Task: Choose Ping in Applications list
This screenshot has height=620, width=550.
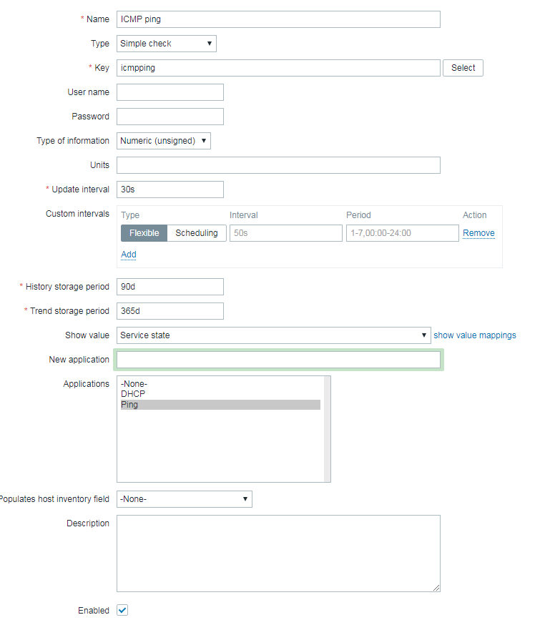Action: click(x=130, y=405)
